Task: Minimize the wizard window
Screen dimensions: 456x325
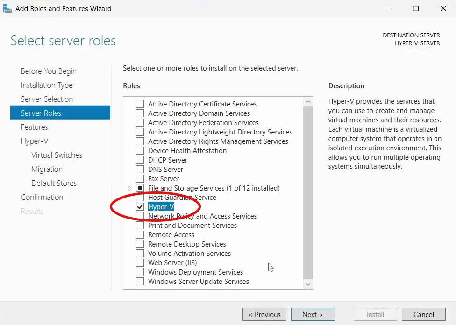Action: pyautogui.click(x=389, y=8)
